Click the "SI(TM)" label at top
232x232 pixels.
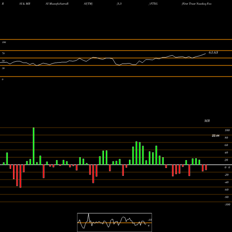(88, 4)
